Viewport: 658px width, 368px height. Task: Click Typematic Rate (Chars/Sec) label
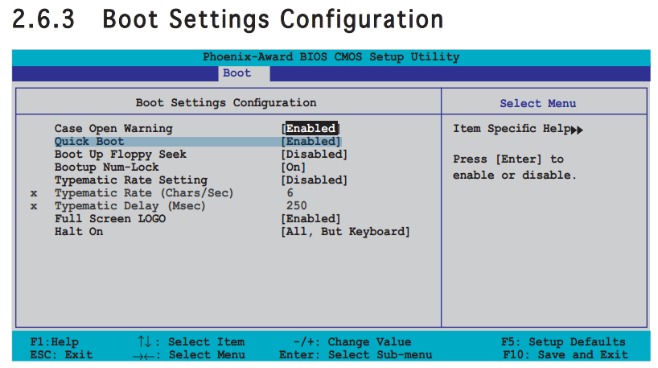(144, 193)
